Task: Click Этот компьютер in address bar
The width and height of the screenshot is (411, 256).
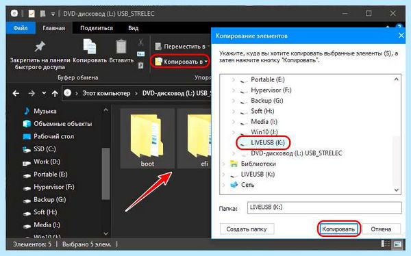Action: coord(106,93)
